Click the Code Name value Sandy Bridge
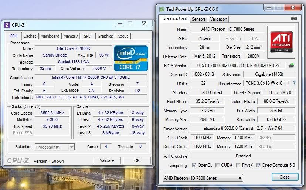This screenshot has height=190, width=306. coord(55,55)
